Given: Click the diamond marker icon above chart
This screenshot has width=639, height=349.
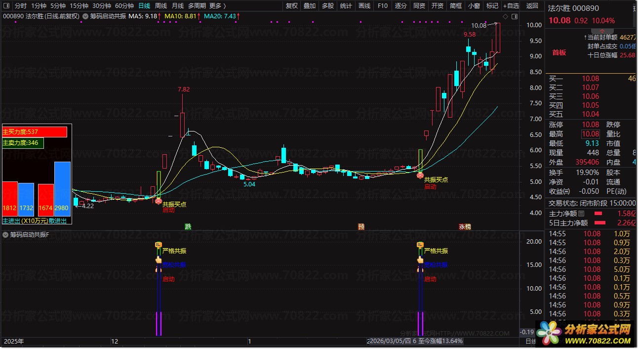Looking at the screenshot, I should (505, 16).
